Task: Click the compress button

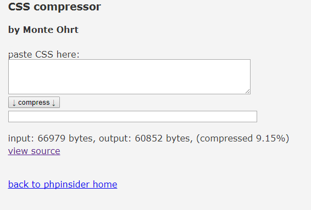Action: tap(34, 103)
